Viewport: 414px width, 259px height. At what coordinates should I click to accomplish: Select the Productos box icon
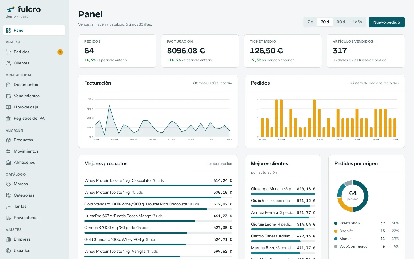8,140
